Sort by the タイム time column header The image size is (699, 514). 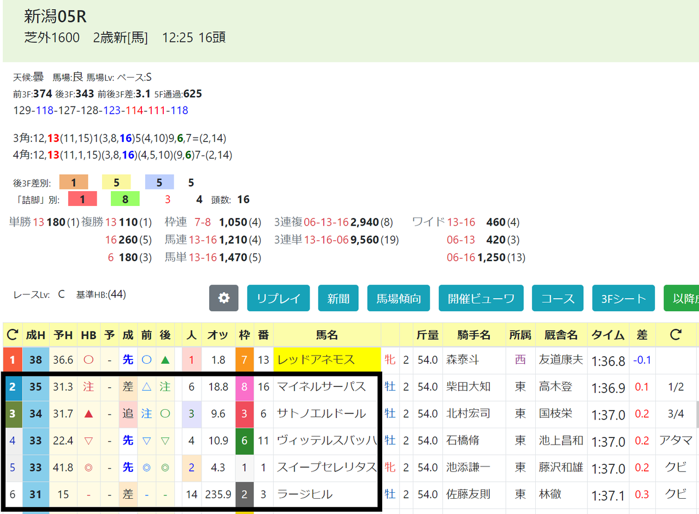click(608, 335)
